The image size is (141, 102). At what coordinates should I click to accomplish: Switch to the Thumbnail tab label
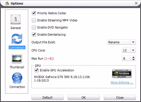click(x=17, y=67)
